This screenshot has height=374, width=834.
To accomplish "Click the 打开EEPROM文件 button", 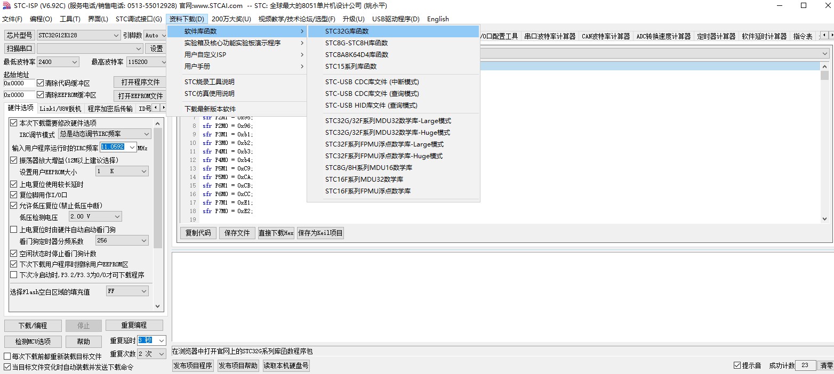I will [x=140, y=96].
